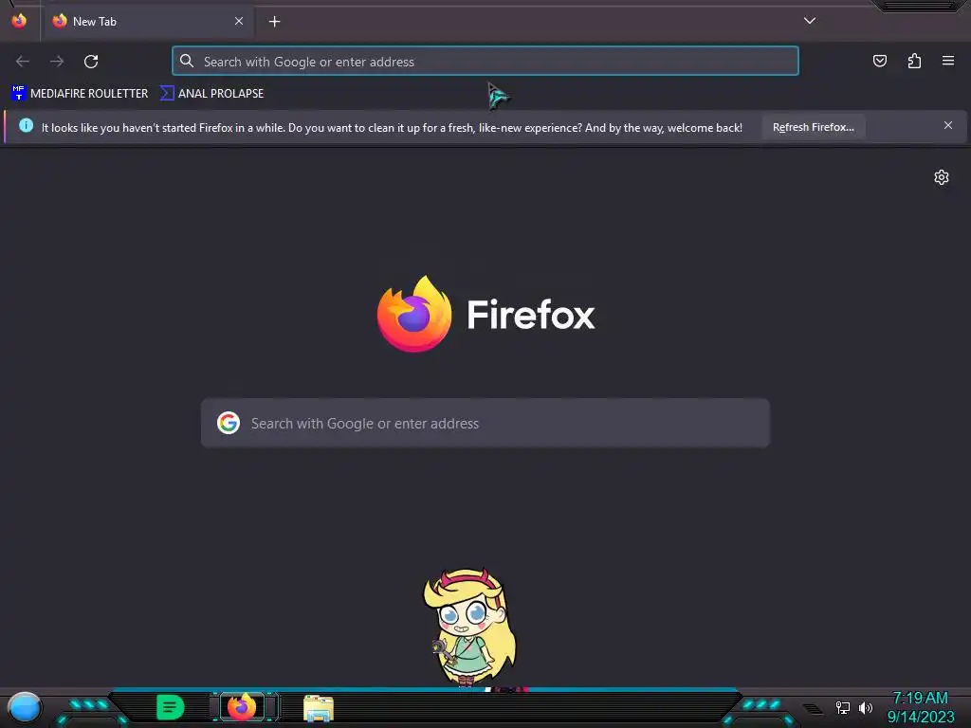Focus the center page Google search box
The height and width of the screenshot is (728, 971).
pos(485,423)
